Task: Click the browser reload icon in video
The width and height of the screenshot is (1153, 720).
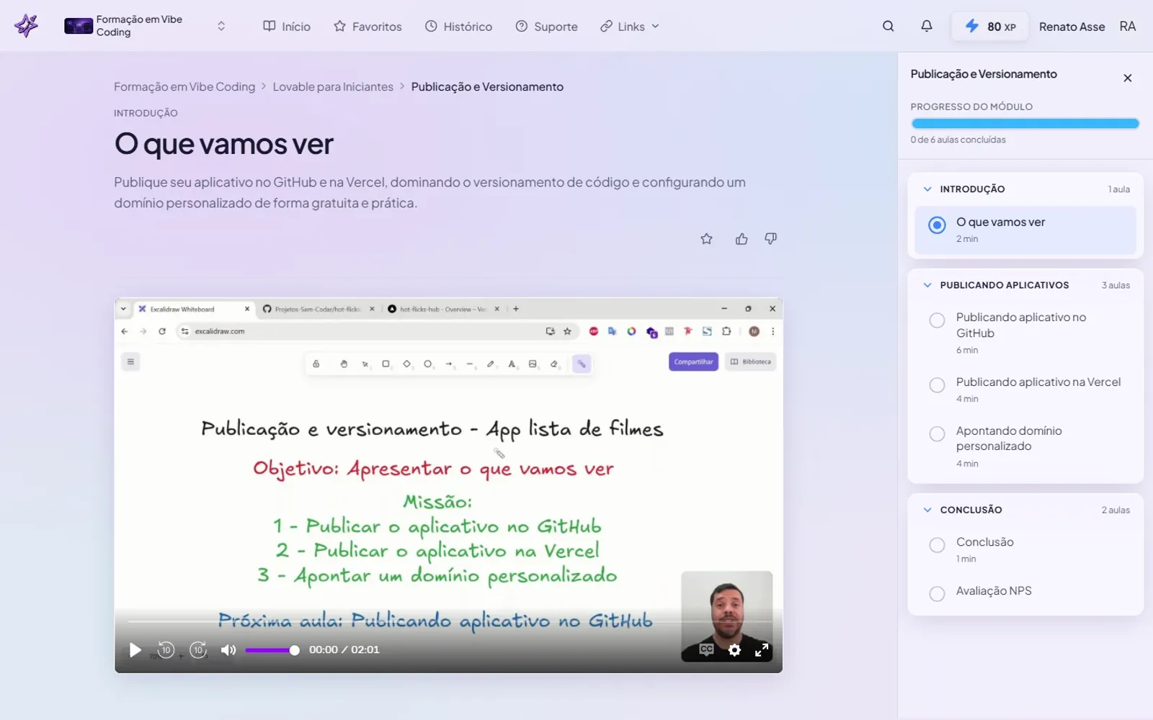Action: coord(162,331)
